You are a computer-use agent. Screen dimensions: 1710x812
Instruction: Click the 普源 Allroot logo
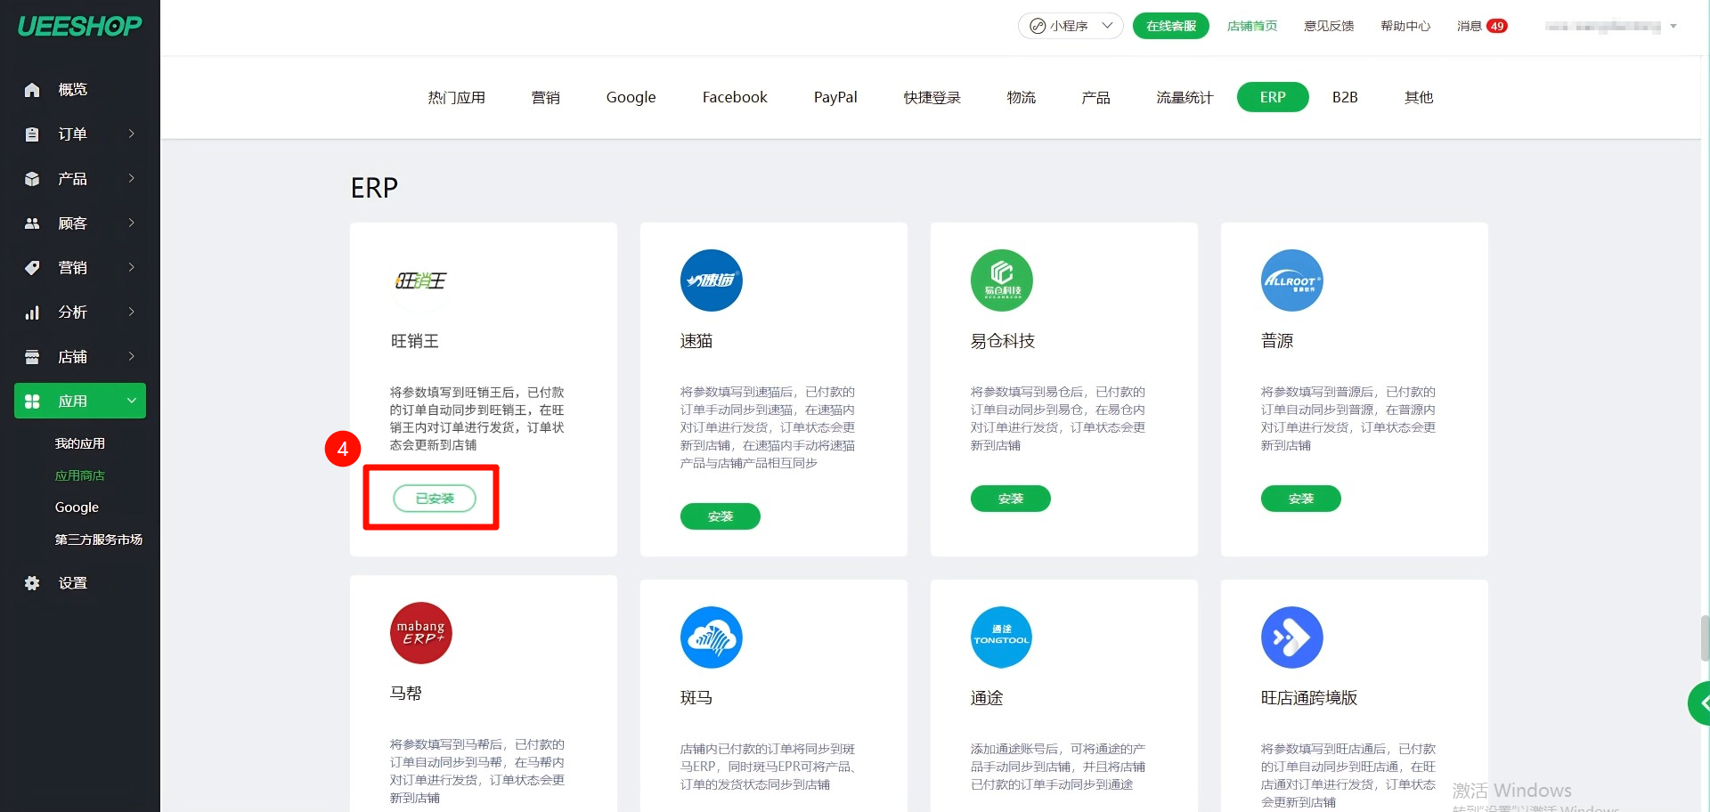click(1292, 280)
